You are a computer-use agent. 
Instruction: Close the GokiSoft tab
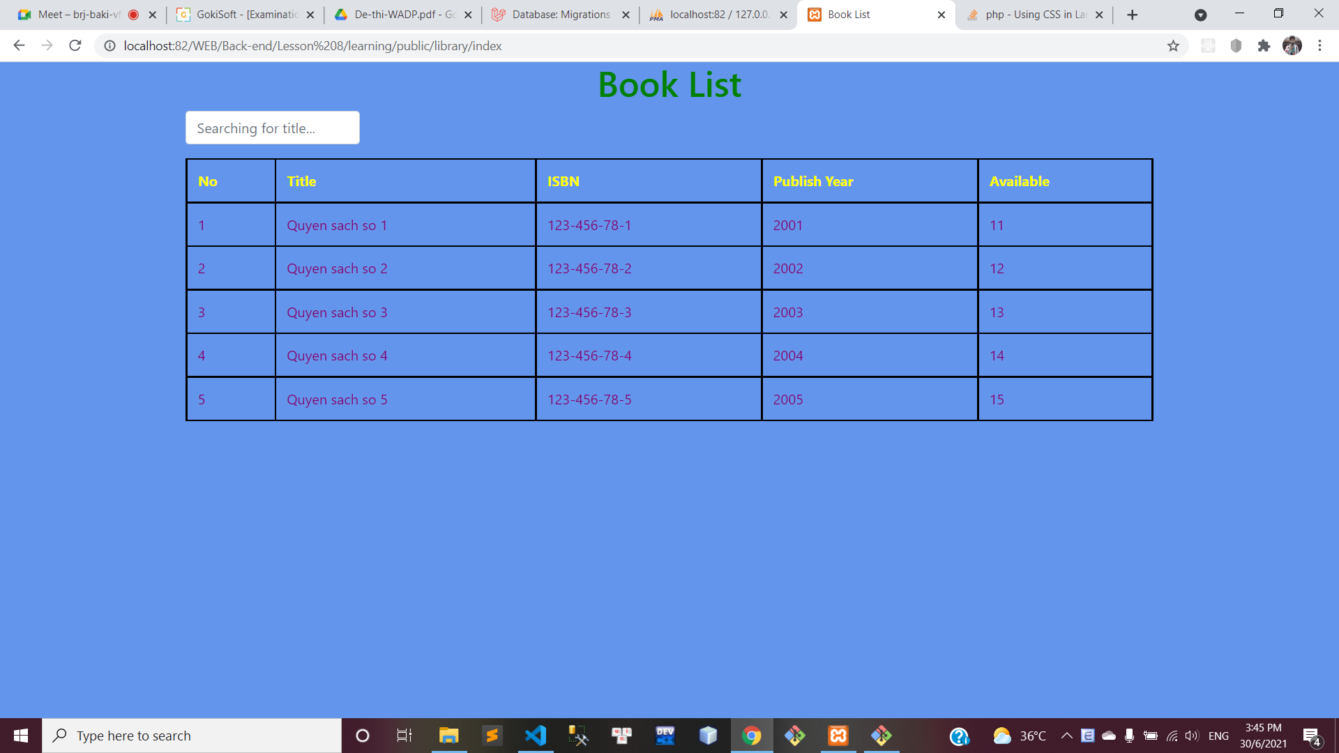coord(310,15)
